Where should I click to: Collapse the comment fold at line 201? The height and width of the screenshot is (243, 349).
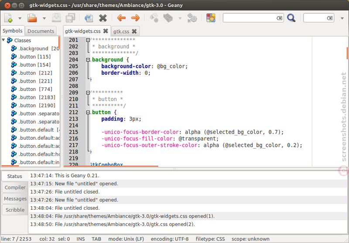click(88, 40)
